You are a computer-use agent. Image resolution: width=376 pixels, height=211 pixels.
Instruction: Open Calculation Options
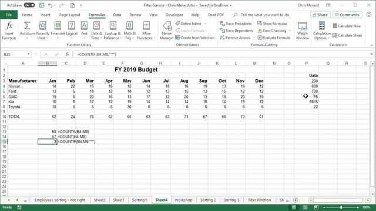point(322,30)
